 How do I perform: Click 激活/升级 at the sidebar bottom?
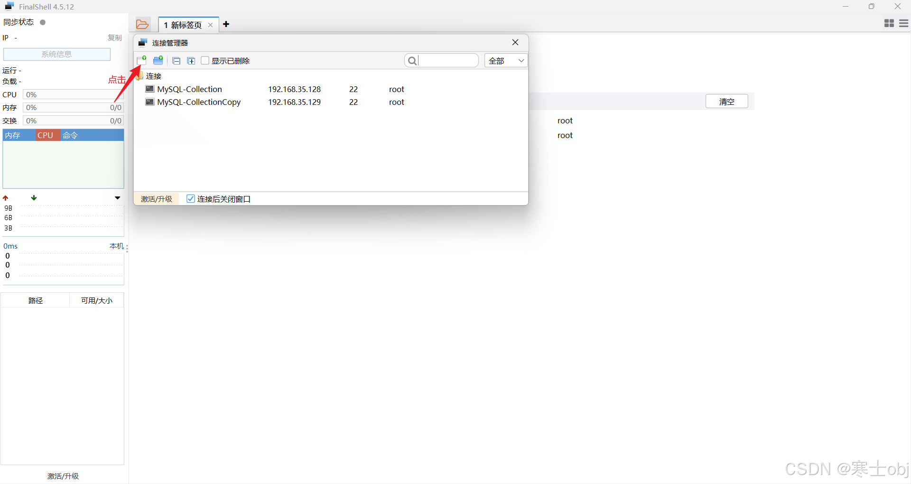63,476
